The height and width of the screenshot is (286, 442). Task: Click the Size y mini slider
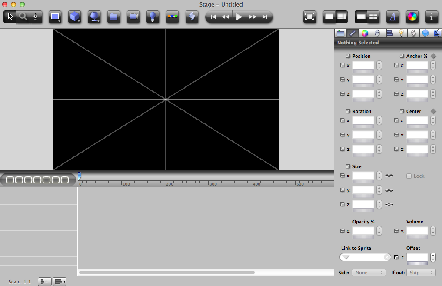363,196
